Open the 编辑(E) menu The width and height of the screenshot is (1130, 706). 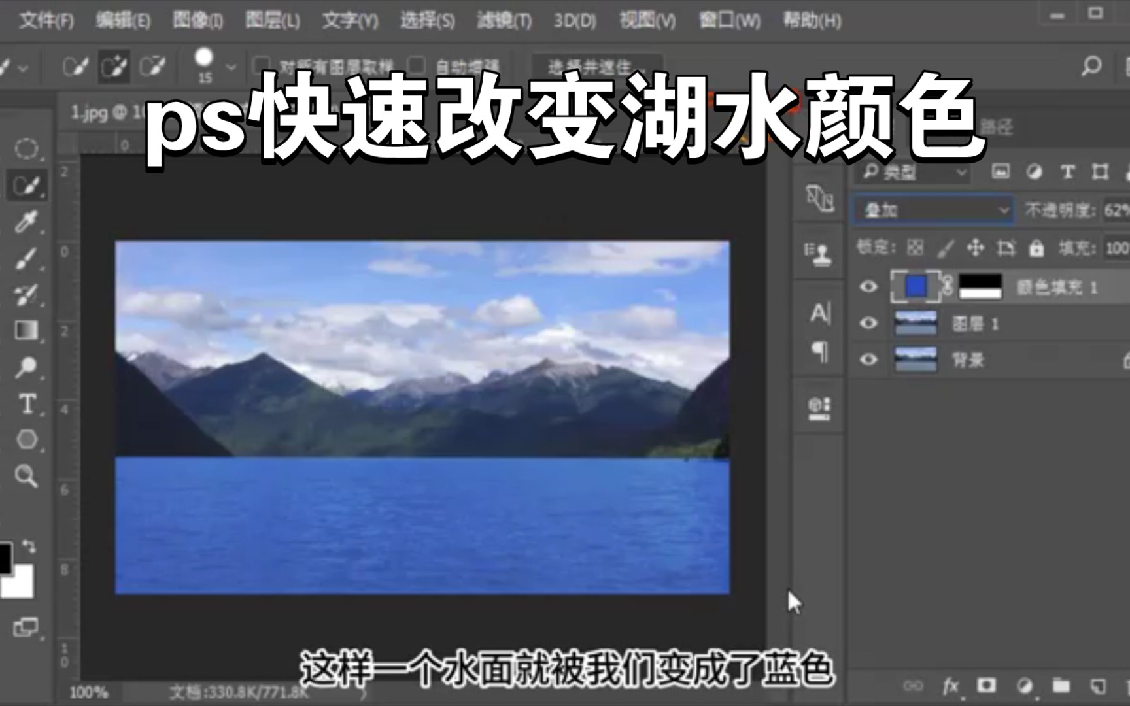(x=123, y=21)
